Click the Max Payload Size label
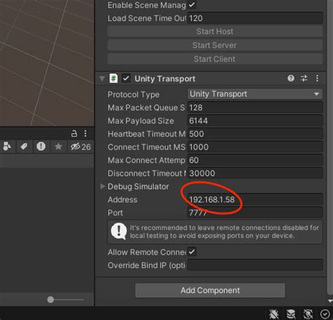Screen dimensions: 333x320 click(x=141, y=121)
